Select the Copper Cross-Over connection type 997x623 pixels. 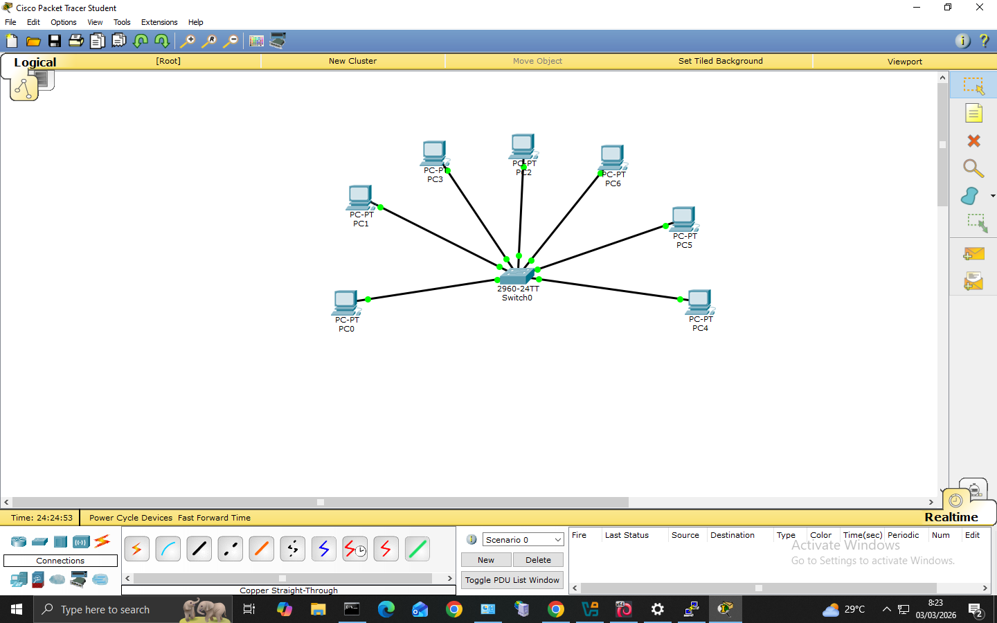coord(230,549)
